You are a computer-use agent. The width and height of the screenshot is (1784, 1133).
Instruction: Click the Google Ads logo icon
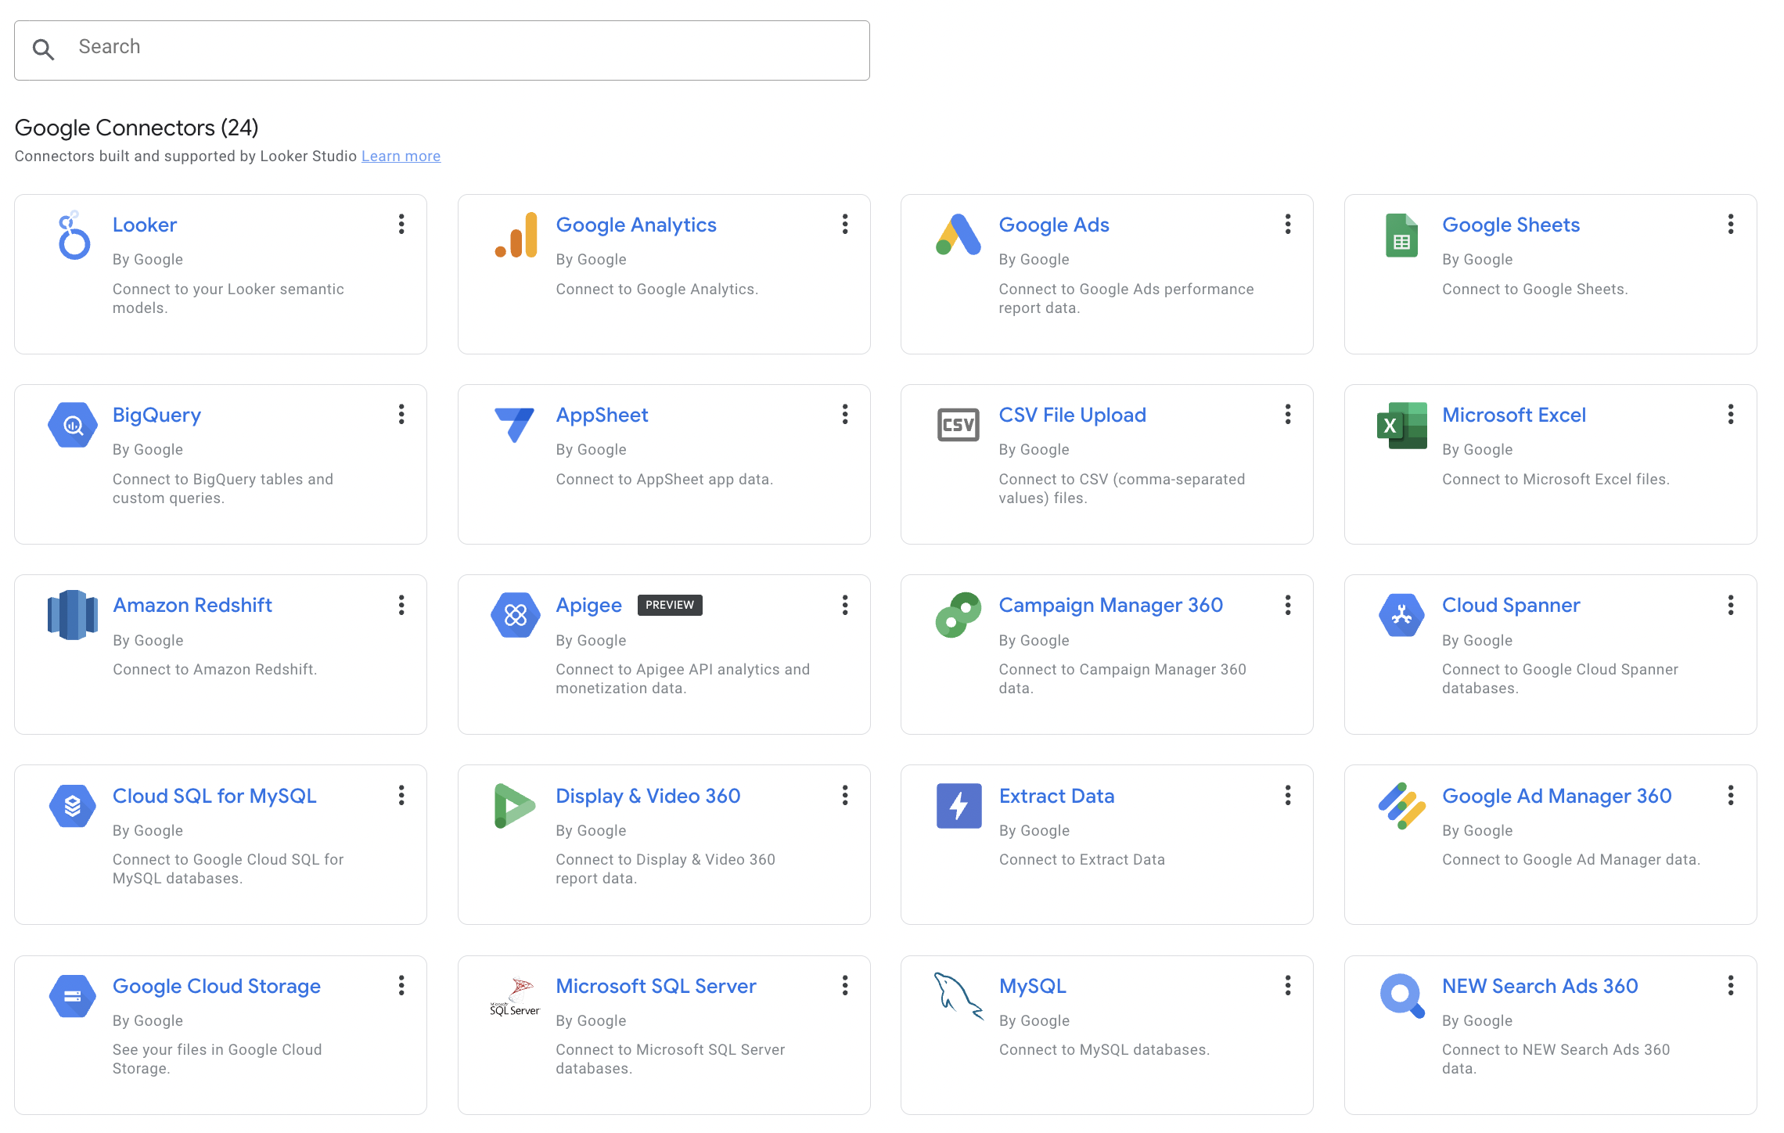point(959,235)
